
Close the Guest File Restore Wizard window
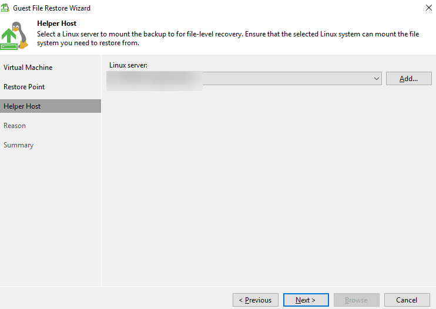(x=427, y=8)
